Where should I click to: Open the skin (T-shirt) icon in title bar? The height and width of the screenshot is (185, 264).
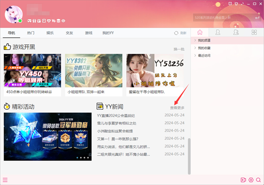point(236,4)
